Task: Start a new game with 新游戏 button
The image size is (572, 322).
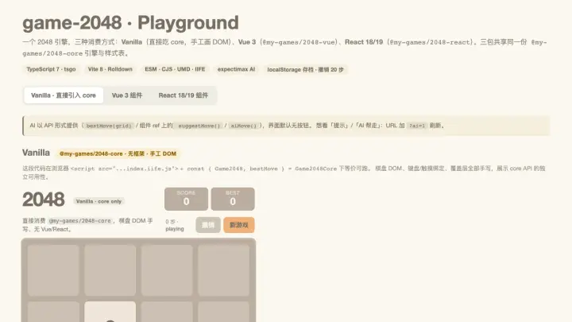Action: (x=239, y=225)
